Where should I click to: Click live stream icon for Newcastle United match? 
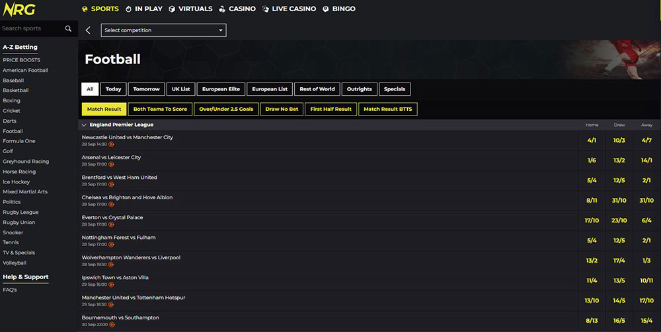click(111, 145)
